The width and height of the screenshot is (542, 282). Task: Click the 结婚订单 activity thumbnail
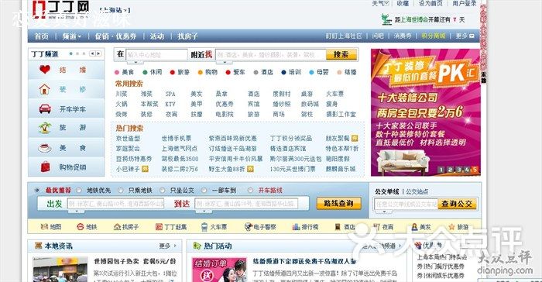[x=219, y=270]
